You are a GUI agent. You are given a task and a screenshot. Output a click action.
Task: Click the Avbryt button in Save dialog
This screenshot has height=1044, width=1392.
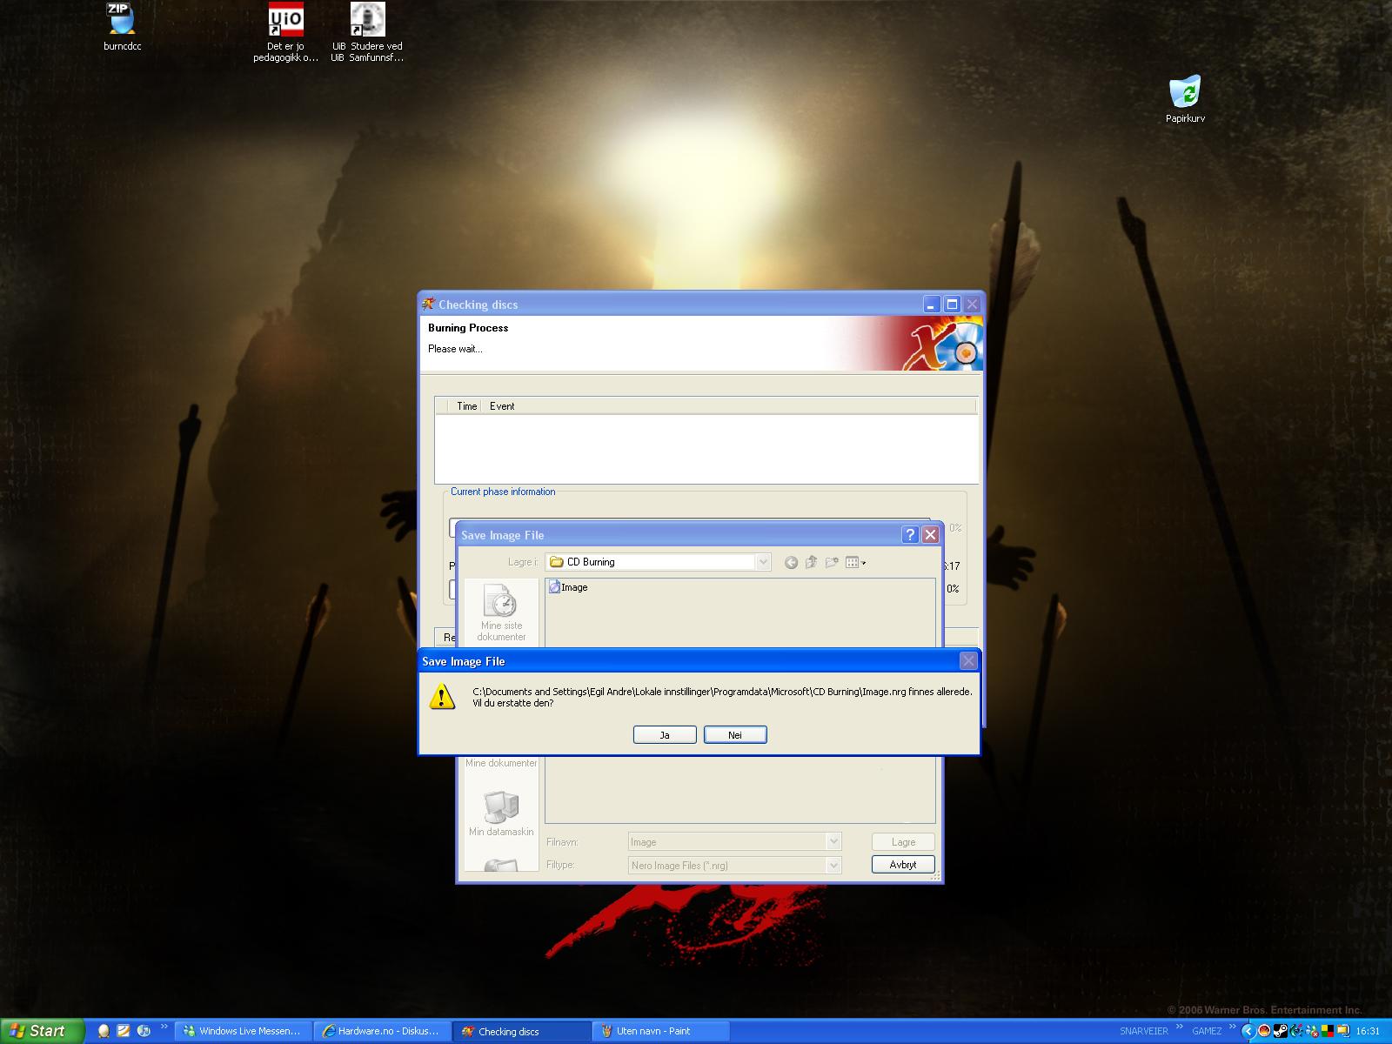coord(903,865)
